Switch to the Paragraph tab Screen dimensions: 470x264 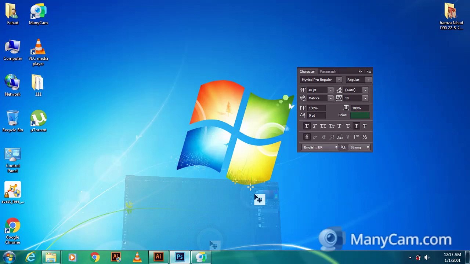(x=328, y=71)
